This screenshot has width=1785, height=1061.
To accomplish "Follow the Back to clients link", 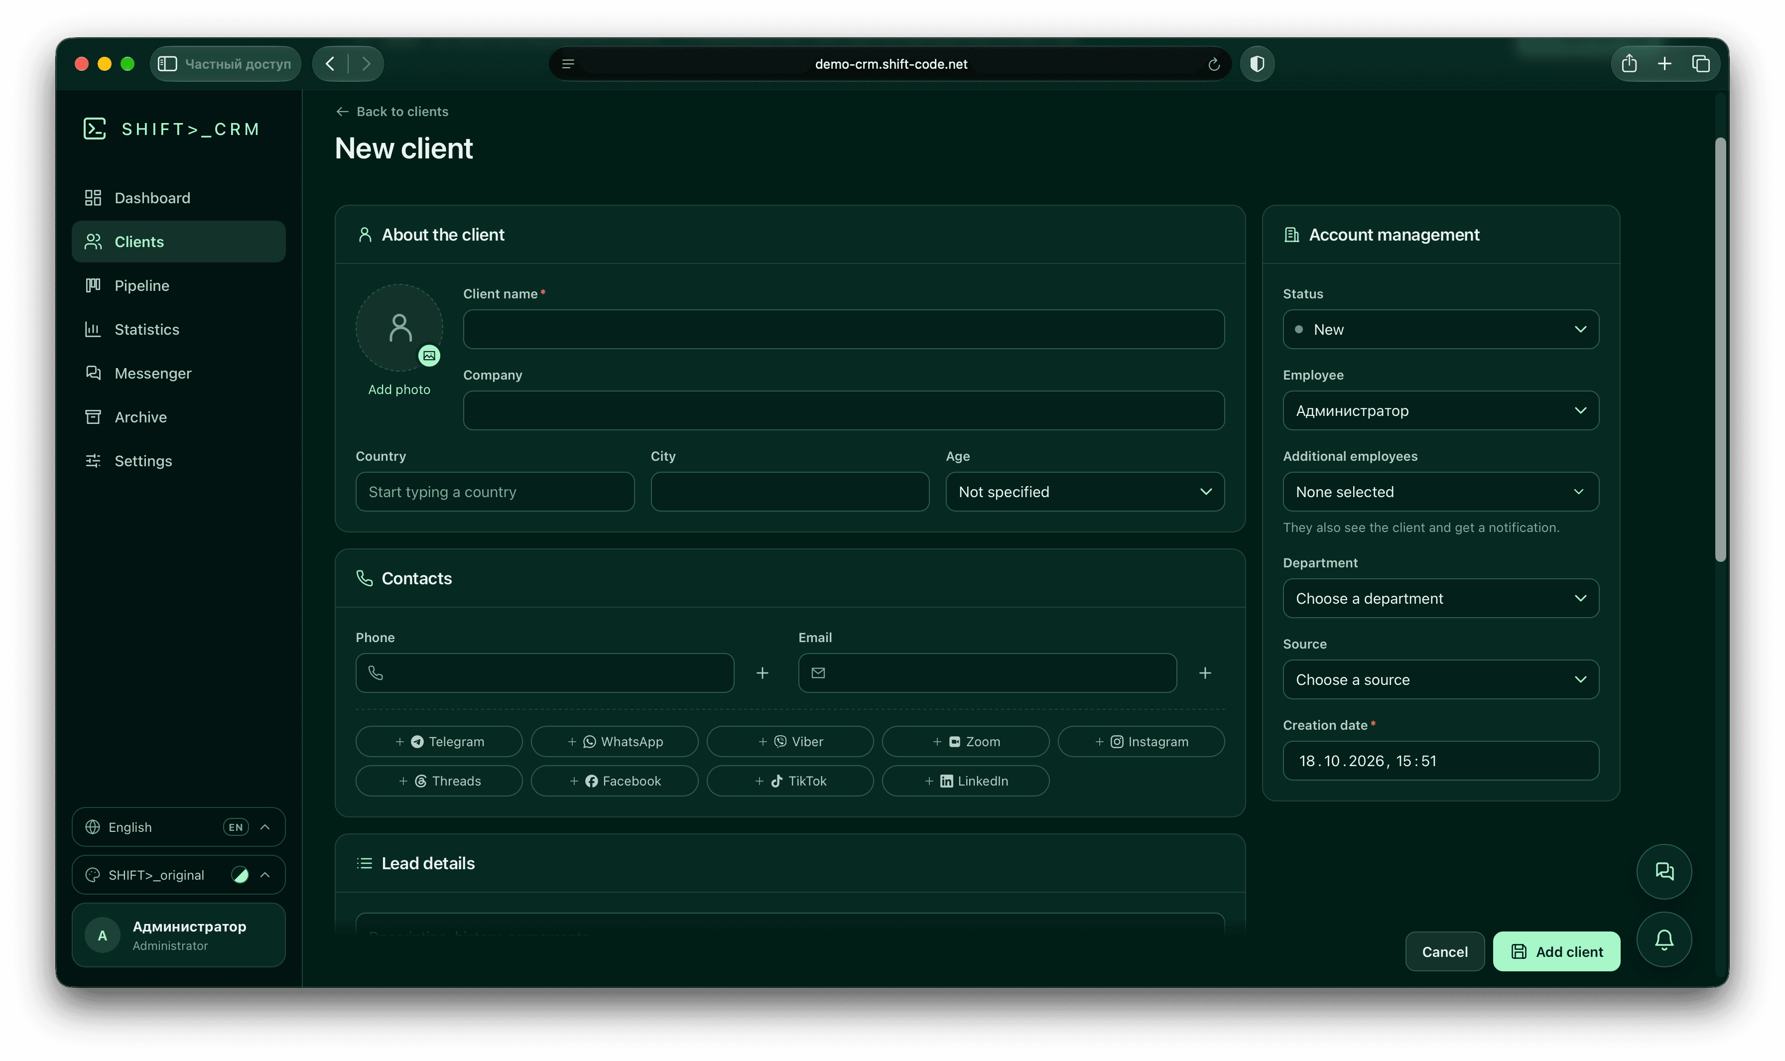I will click(392, 112).
